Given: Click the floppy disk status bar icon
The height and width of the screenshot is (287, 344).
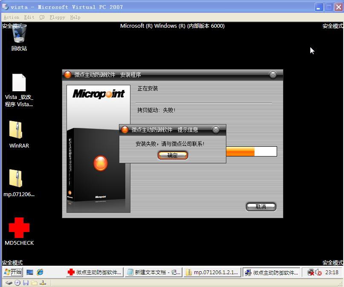Looking at the screenshot, I should click(x=26, y=283).
